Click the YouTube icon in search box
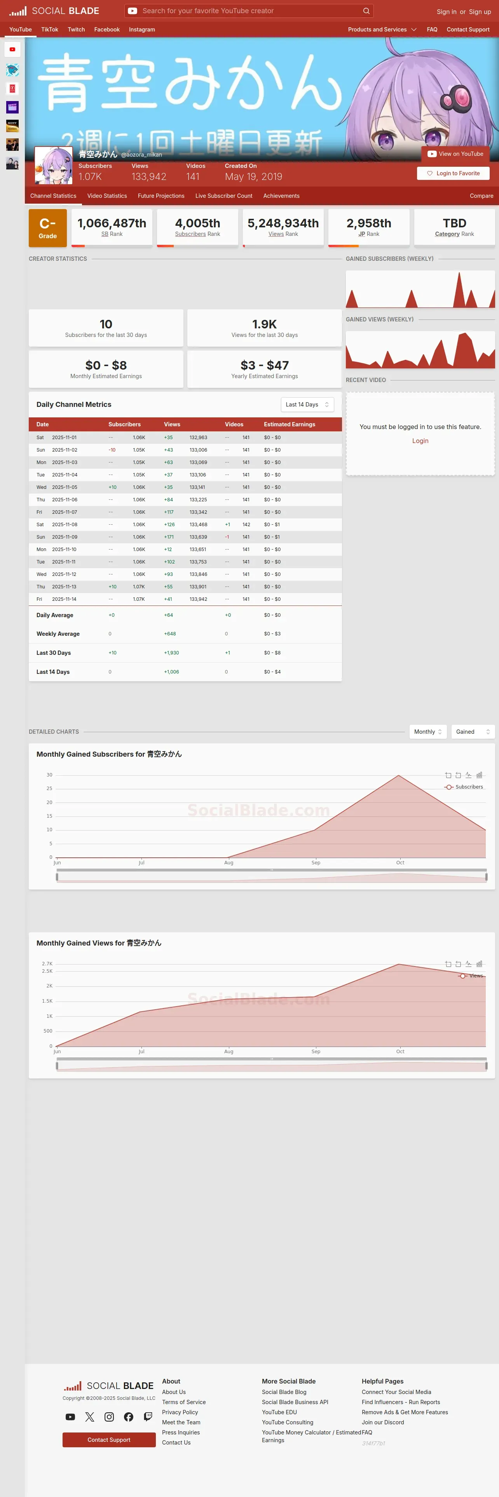The width and height of the screenshot is (499, 1497). (133, 11)
